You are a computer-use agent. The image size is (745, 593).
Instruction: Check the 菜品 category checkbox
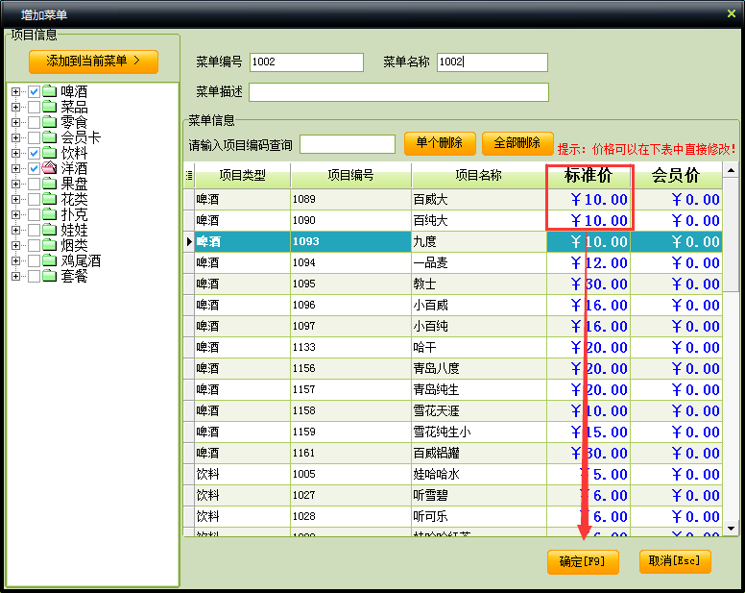coord(34,107)
